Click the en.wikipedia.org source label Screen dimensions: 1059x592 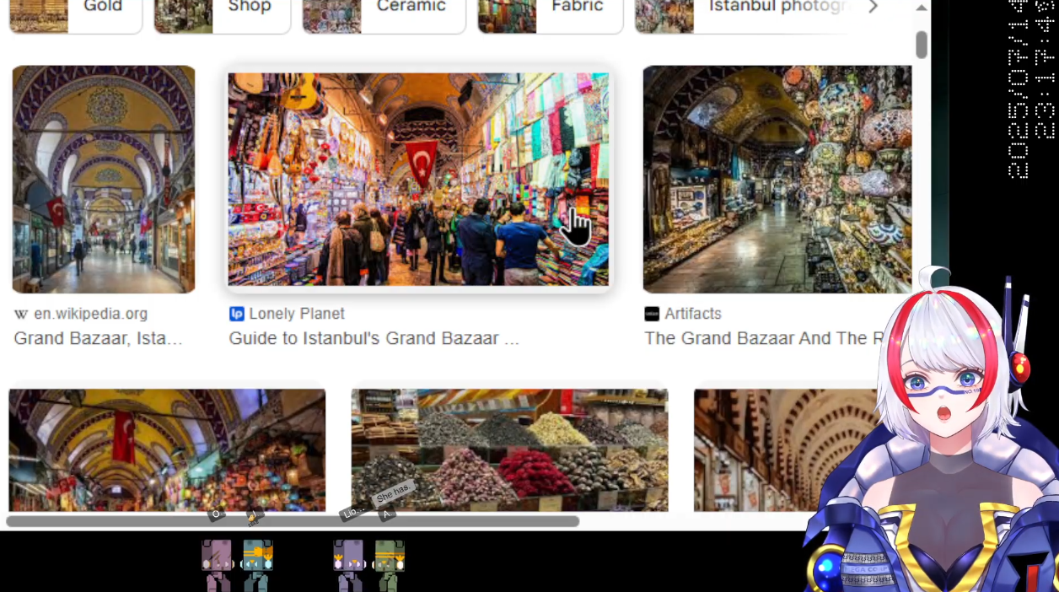point(90,314)
